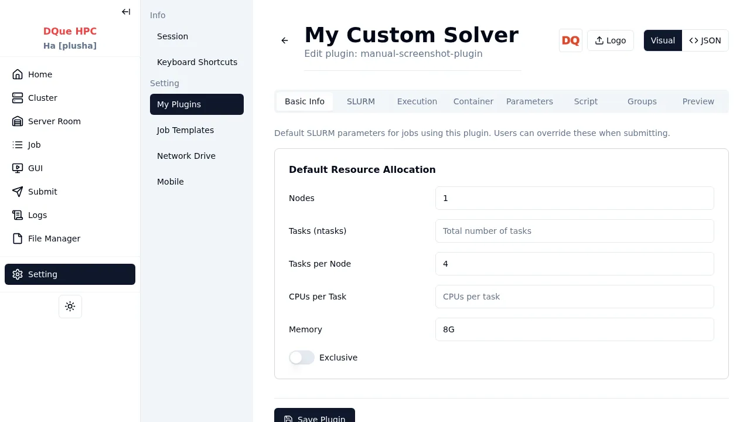Click the Save Plugin button
Image resolution: width=750 pixels, height=422 pixels.
pyautogui.click(x=315, y=416)
